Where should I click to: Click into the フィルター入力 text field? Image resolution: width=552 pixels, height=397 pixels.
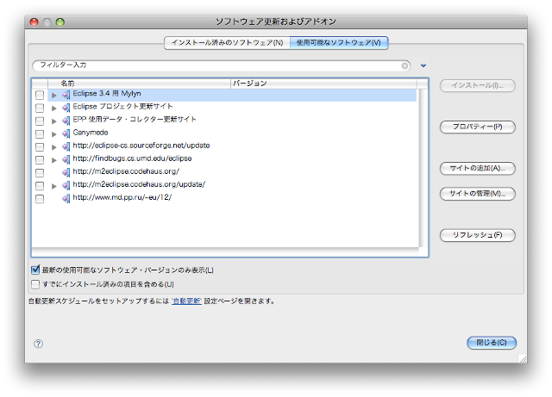216,65
